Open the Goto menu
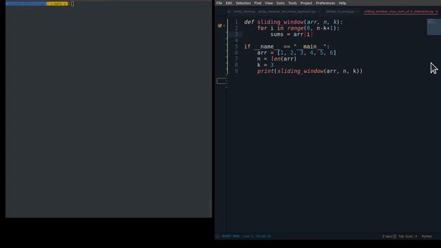 (280, 3)
